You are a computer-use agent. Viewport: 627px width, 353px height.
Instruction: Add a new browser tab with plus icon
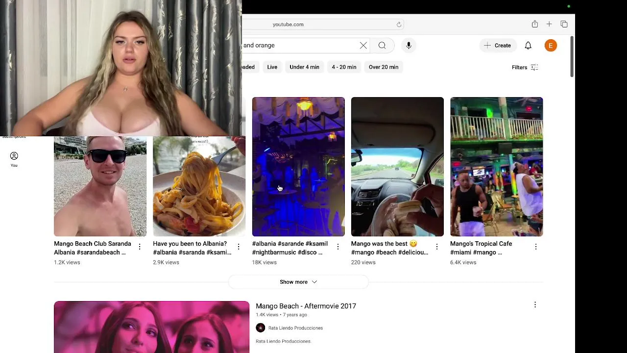coord(549,24)
